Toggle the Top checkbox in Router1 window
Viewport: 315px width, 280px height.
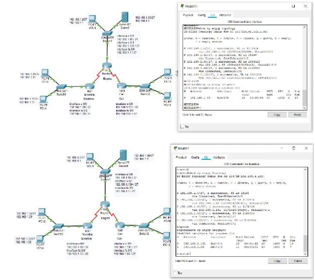(175, 273)
